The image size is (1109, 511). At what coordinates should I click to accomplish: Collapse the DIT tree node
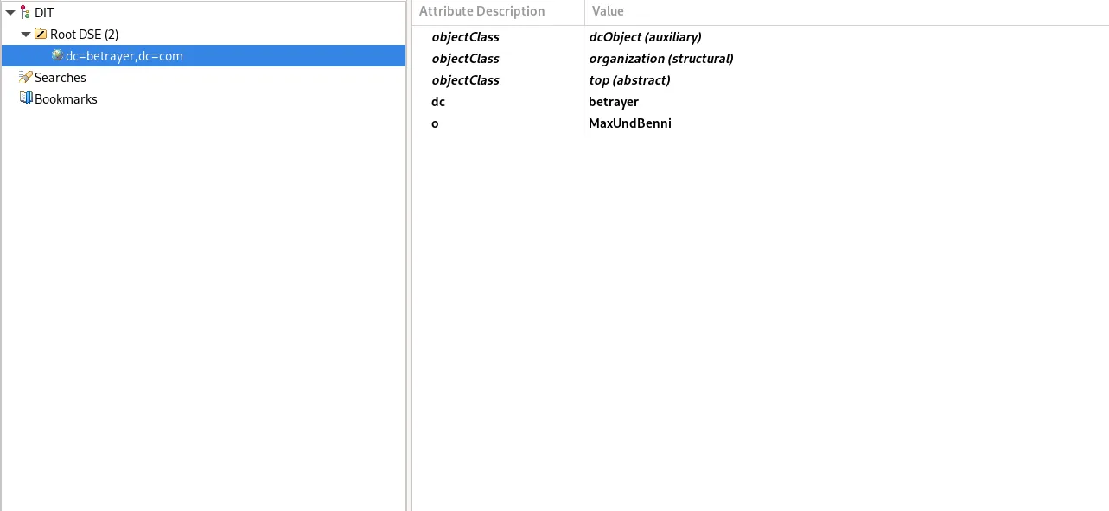click(10, 13)
